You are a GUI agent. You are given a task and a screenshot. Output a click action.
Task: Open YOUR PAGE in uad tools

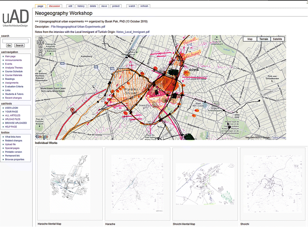[x=11, y=112]
